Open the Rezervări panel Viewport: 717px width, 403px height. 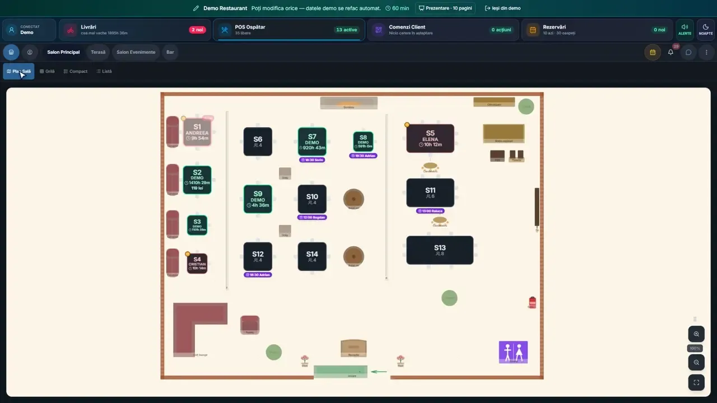tap(597, 30)
